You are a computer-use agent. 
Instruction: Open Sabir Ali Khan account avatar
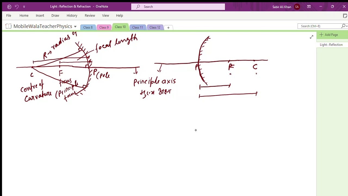click(x=297, y=7)
